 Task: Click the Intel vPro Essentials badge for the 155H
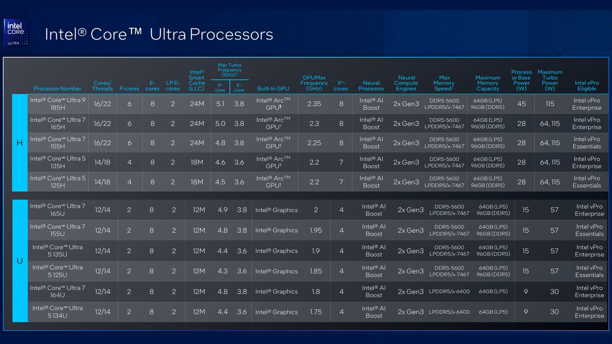pyautogui.click(x=587, y=143)
